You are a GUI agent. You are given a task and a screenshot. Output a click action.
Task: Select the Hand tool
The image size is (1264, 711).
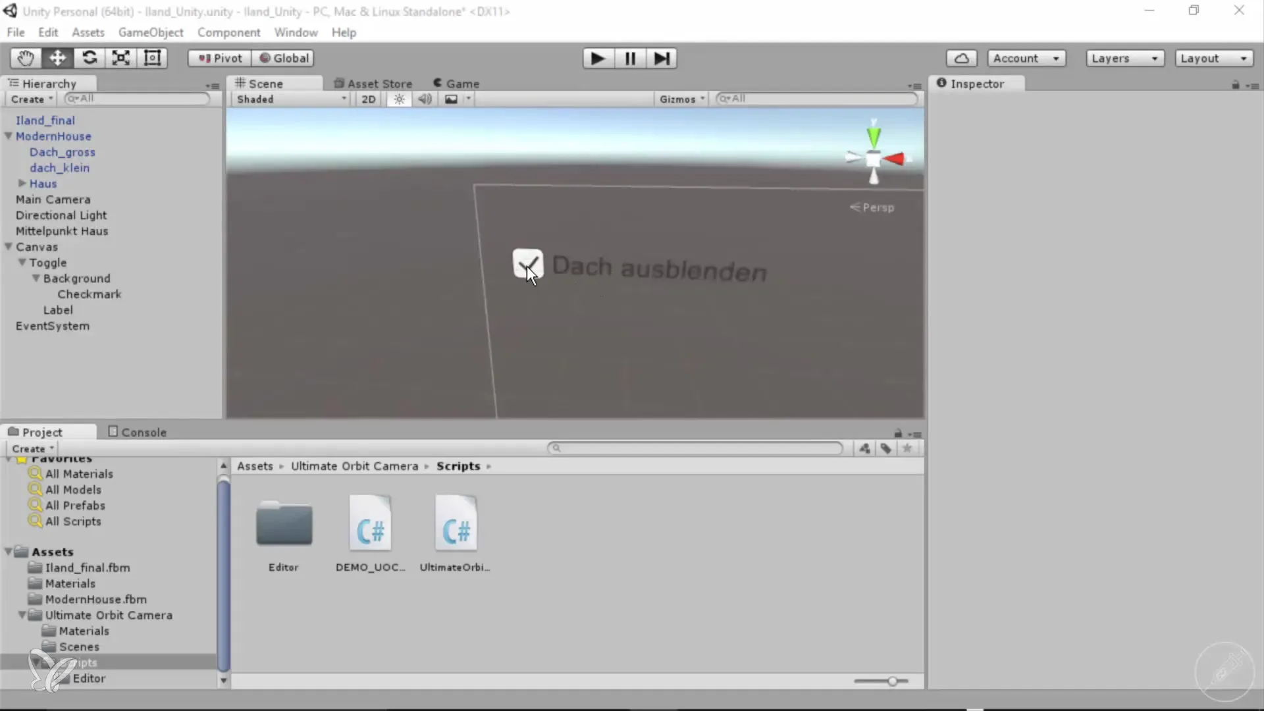point(26,58)
